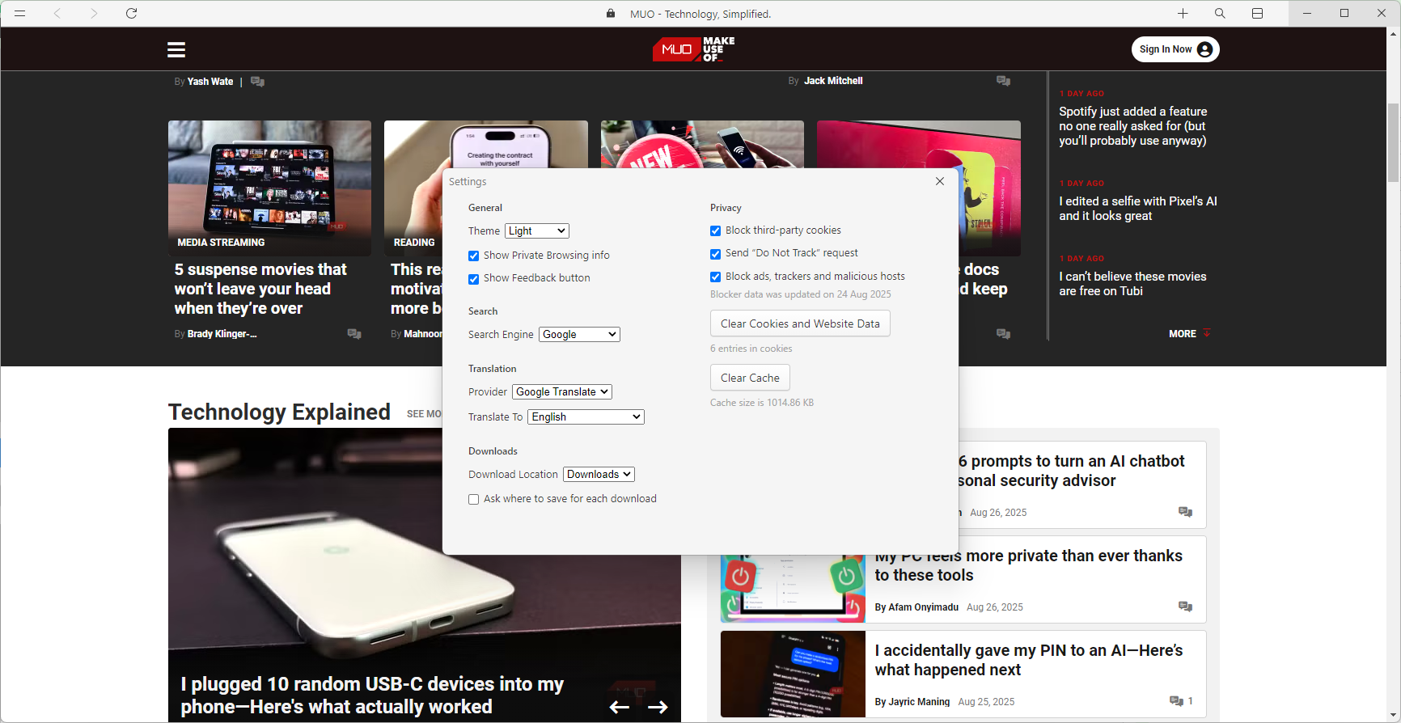Screen dimensions: 1401x723
Task: Open comments for Brady Klinger article
Action: [x=354, y=334]
